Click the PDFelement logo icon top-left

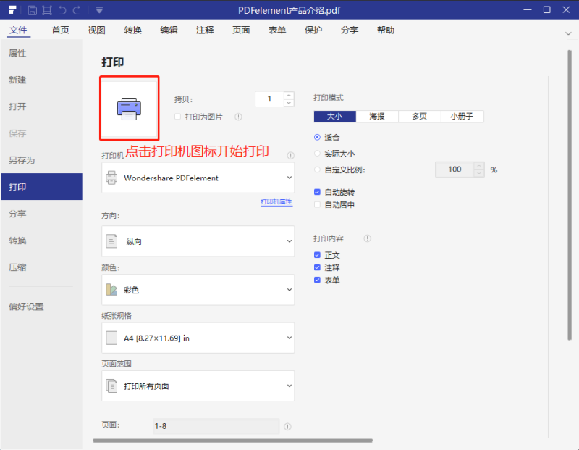pos(12,10)
